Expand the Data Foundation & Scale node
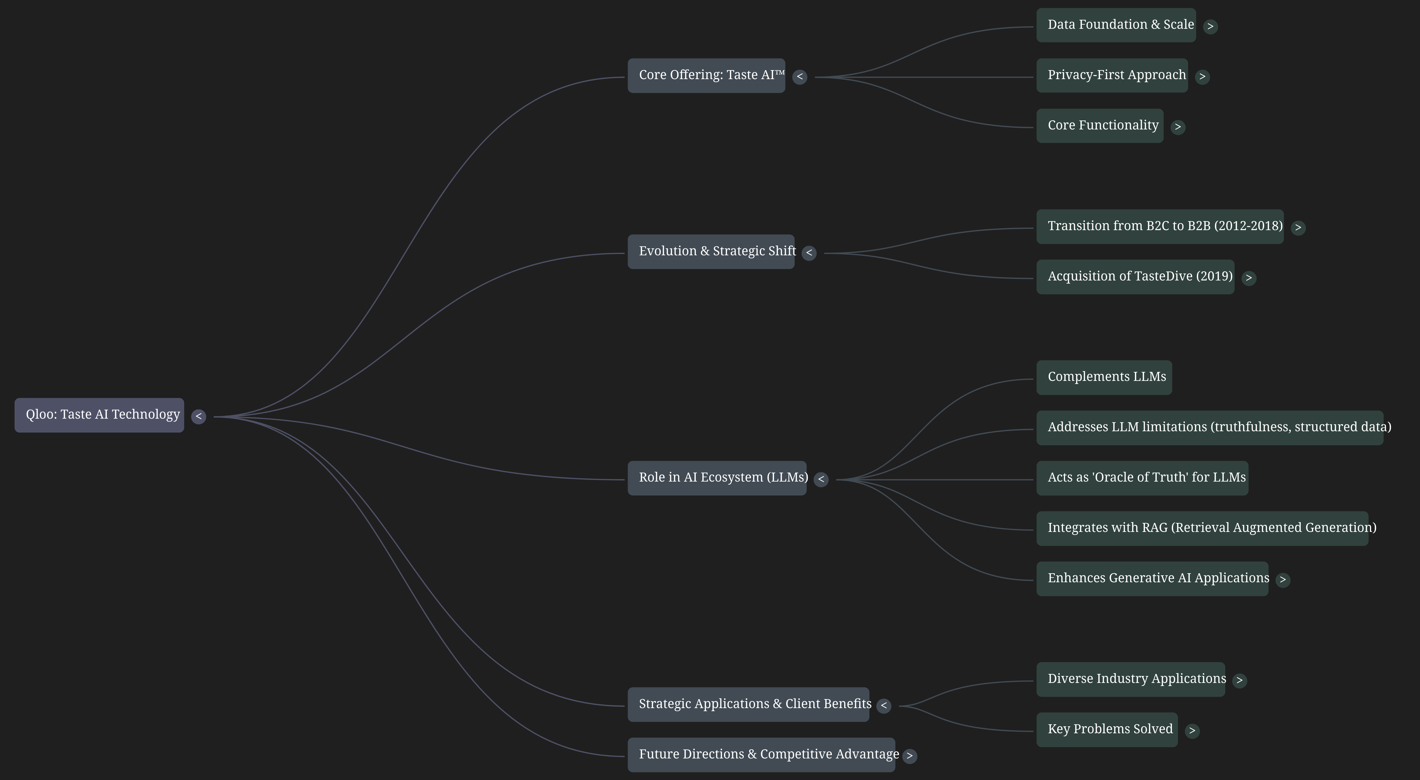This screenshot has height=780, width=1420. 1210,26
